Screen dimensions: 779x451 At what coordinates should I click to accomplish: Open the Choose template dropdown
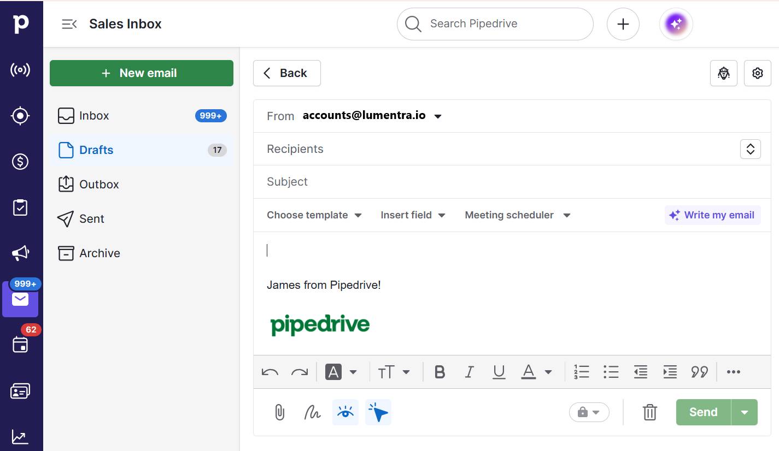314,215
